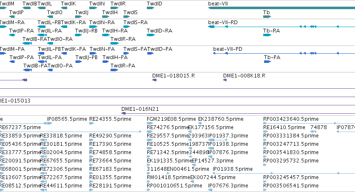Click the TwdlD gene arrow glyph
The image size is (355, 192).
point(151,8)
